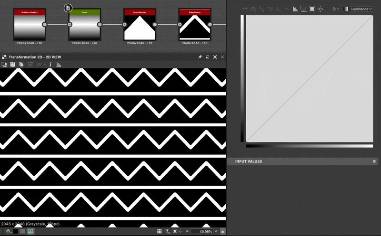This screenshot has height=236, width=381.
Task: Select the Gradient Linear 3 node
Action: point(30,24)
